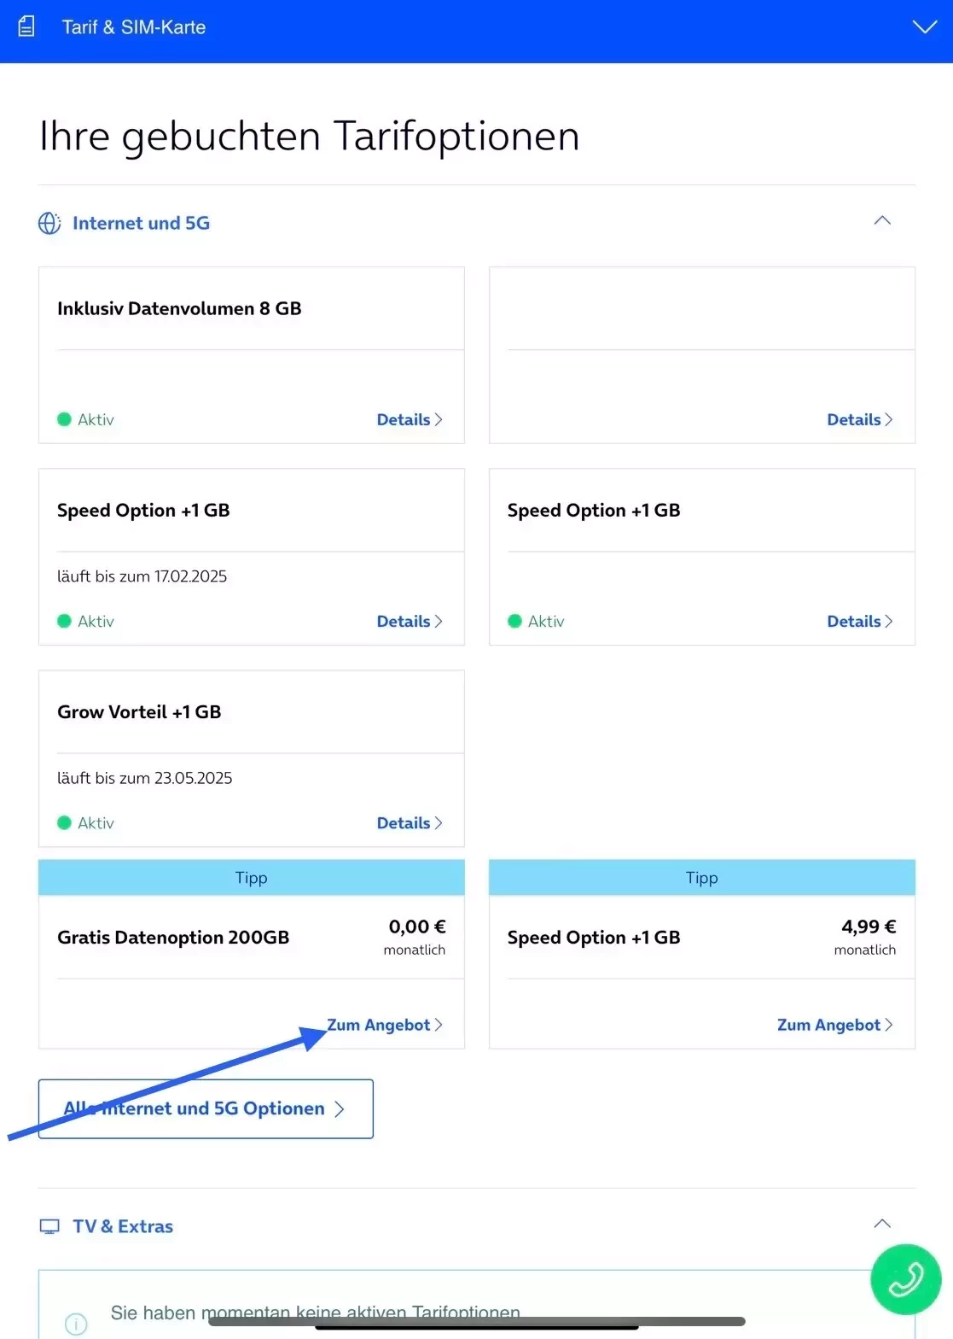Image resolution: width=953 pixels, height=1339 pixels.
Task: Click the globe icon next to Internet und 5G
Action: pyautogui.click(x=49, y=223)
